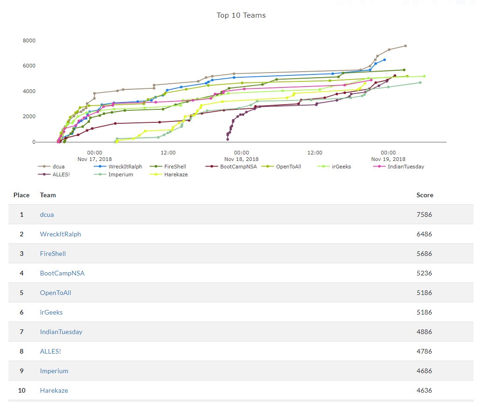Image resolution: width=480 pixels, height=402 pixels.
Task: Click the Place column header
Action: point(21,195)
